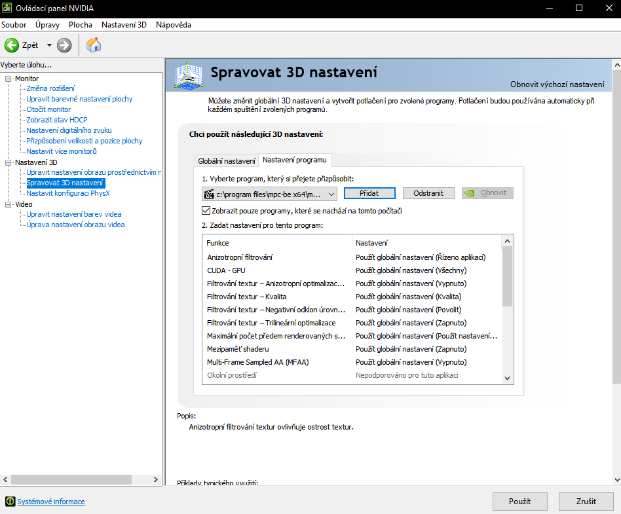Open 'Nastavení digitálního zvuku'
This screenshot has width=621, height=514.
tap(69, 130)
